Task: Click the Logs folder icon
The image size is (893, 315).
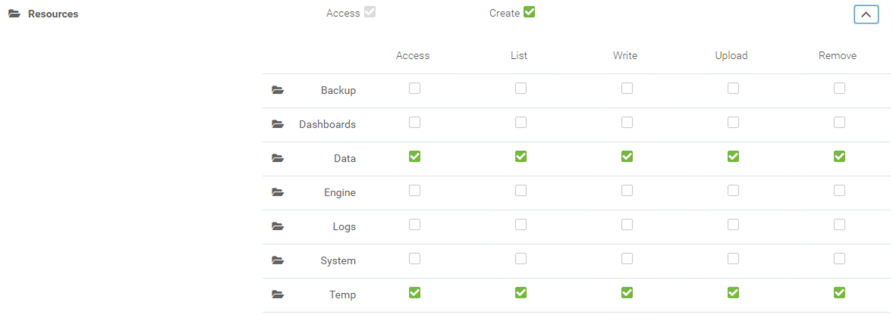Action: click(x=278, y=226)
